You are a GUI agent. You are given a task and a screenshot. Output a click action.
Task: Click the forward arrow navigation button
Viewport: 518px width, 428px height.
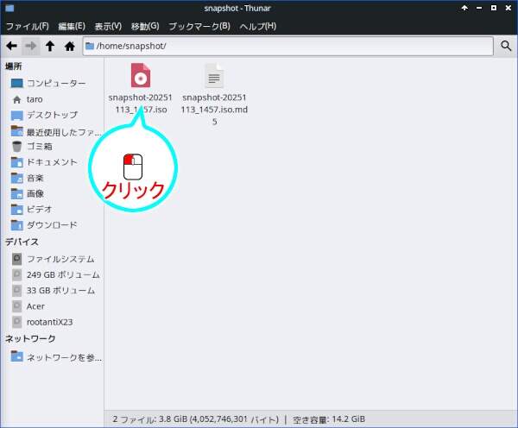coord(31,46)
